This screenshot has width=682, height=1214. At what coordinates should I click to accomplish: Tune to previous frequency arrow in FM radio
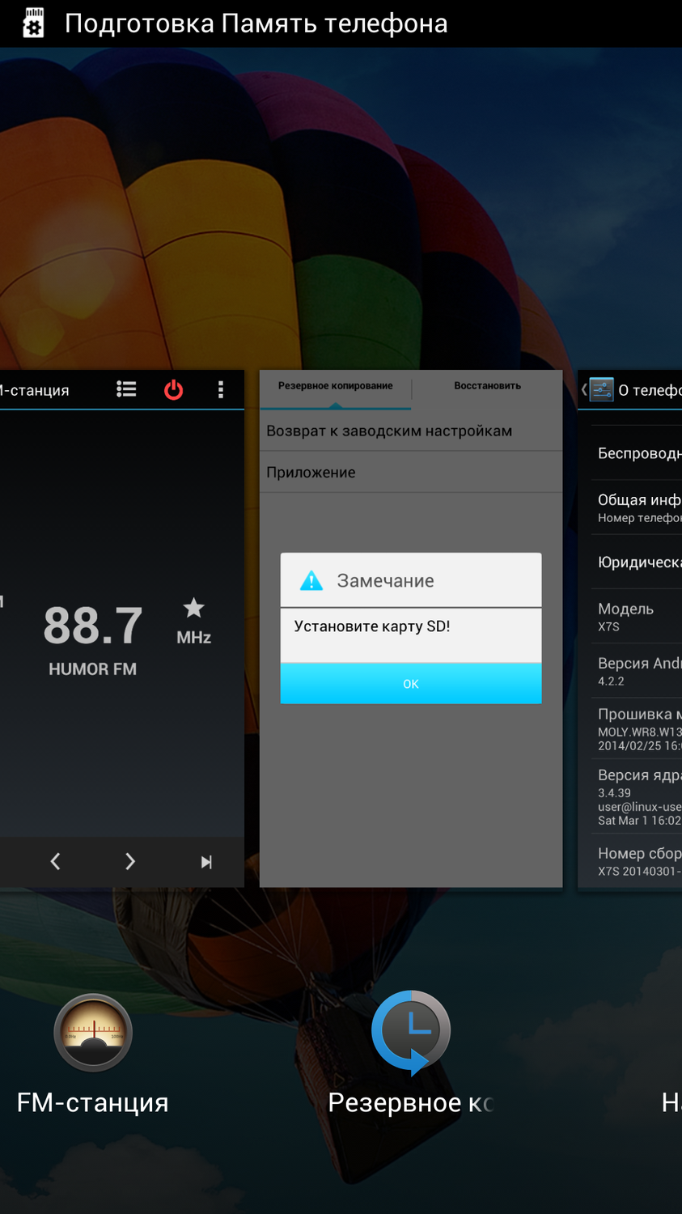tap(55, 861)
